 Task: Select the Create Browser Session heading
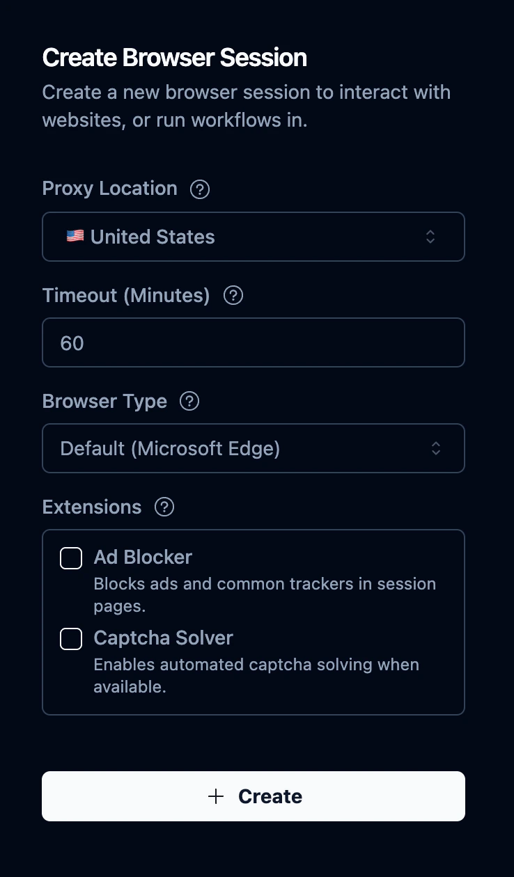[174, 57]
